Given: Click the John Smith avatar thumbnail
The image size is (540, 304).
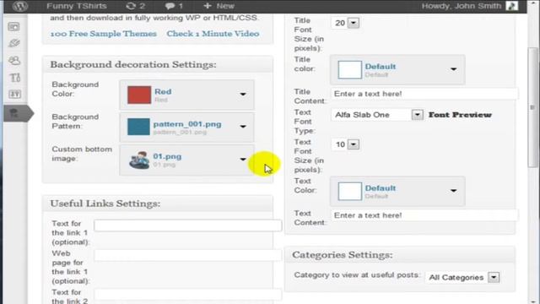Looking at the screenshot, I should pos(512,6).
